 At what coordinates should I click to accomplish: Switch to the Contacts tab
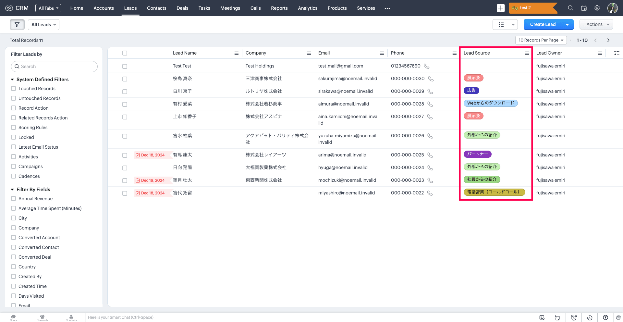(156, 8)
